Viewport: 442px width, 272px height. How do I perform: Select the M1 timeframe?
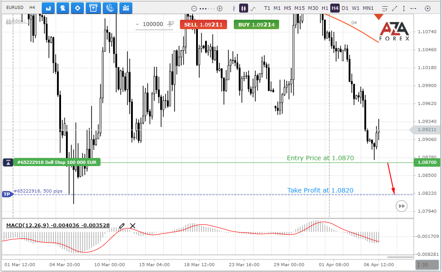pos(277,8)
